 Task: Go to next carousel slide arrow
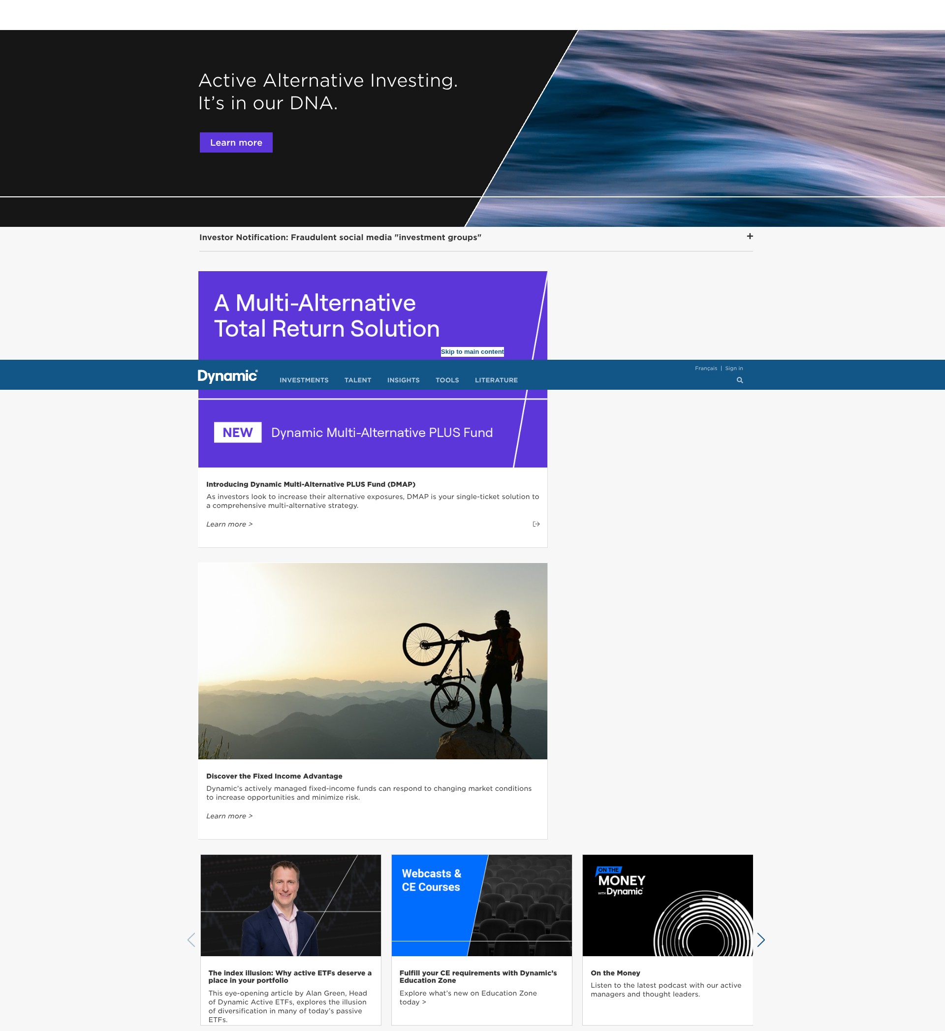tap(761, 940)
